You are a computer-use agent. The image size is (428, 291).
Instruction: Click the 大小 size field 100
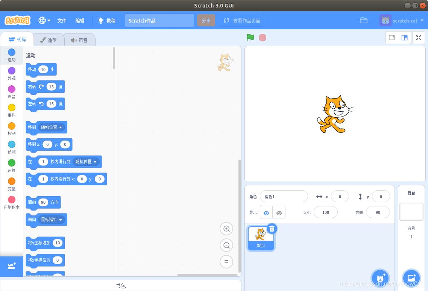[x=326, y=212]
